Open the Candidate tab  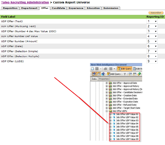pos(58,8)
